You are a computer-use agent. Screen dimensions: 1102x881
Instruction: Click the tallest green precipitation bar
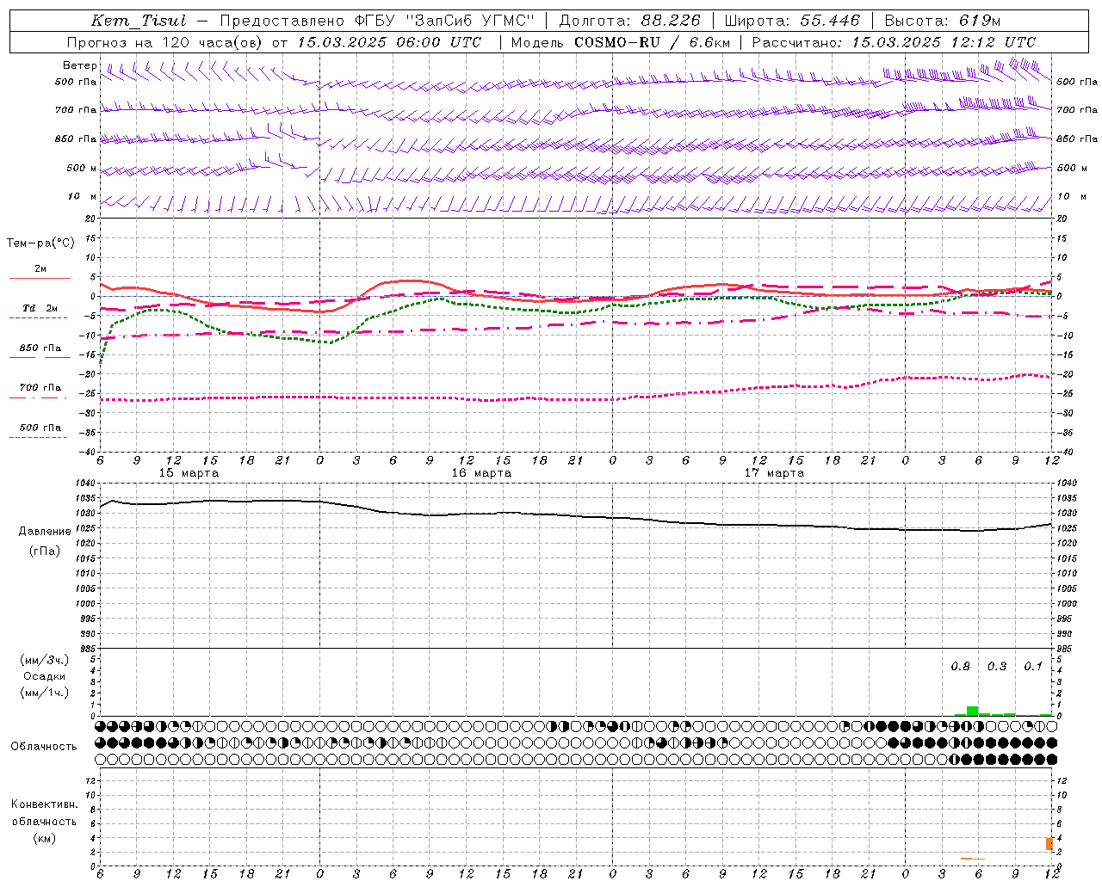click(x=972, y=711)
